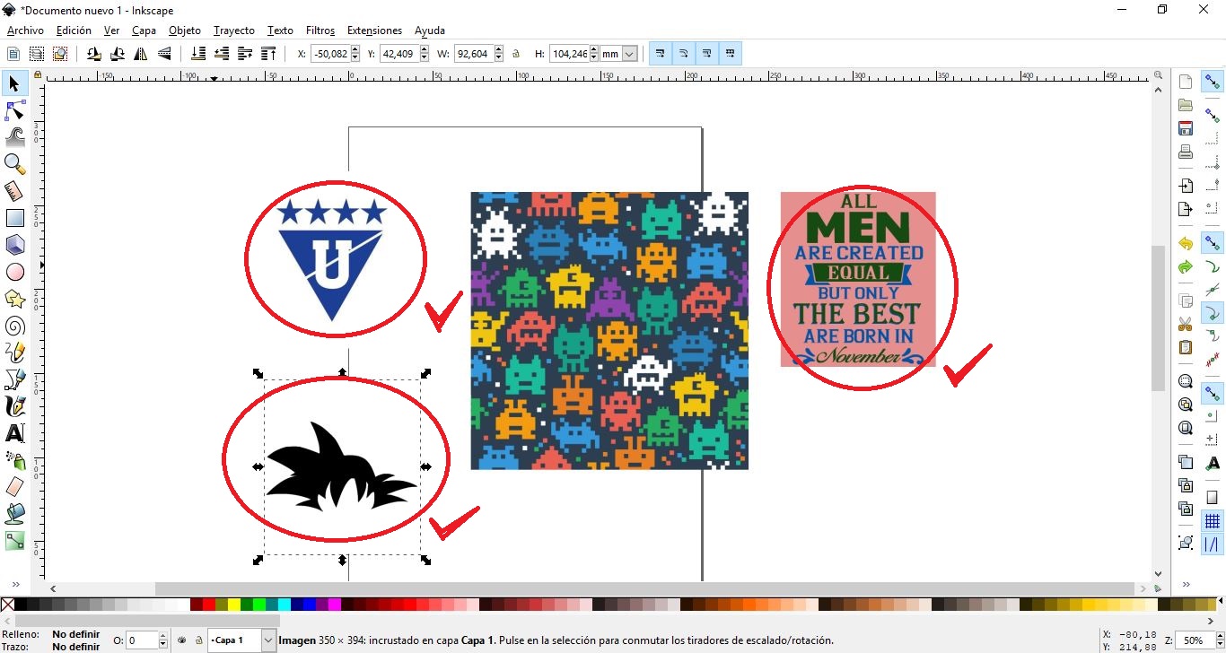Open the Trayecto menu
The height and width of the screenshot is (653, 1226).
[x=234, y=30]
